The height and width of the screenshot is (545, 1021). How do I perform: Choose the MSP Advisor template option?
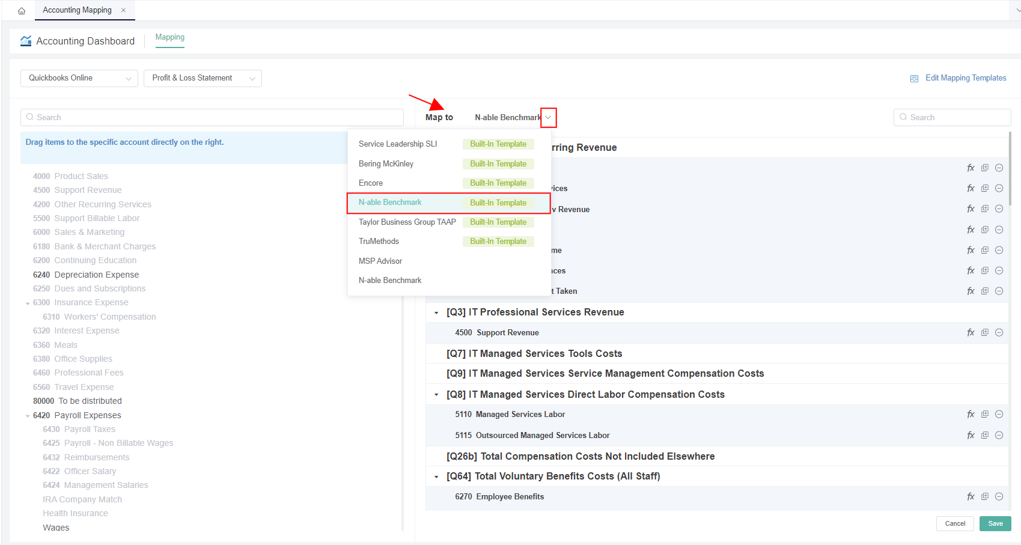click(380, 261)
